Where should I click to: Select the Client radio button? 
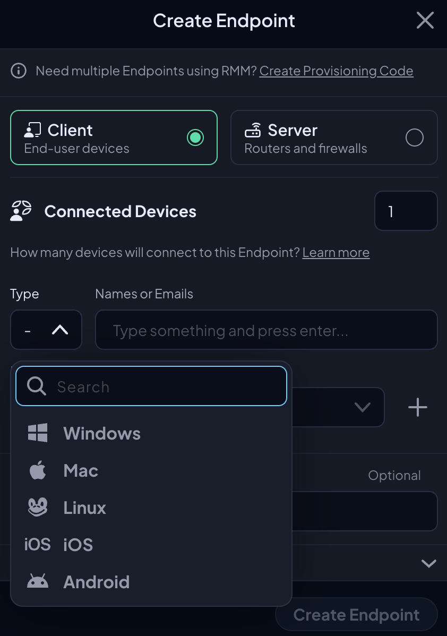click(x=195, y=137)
